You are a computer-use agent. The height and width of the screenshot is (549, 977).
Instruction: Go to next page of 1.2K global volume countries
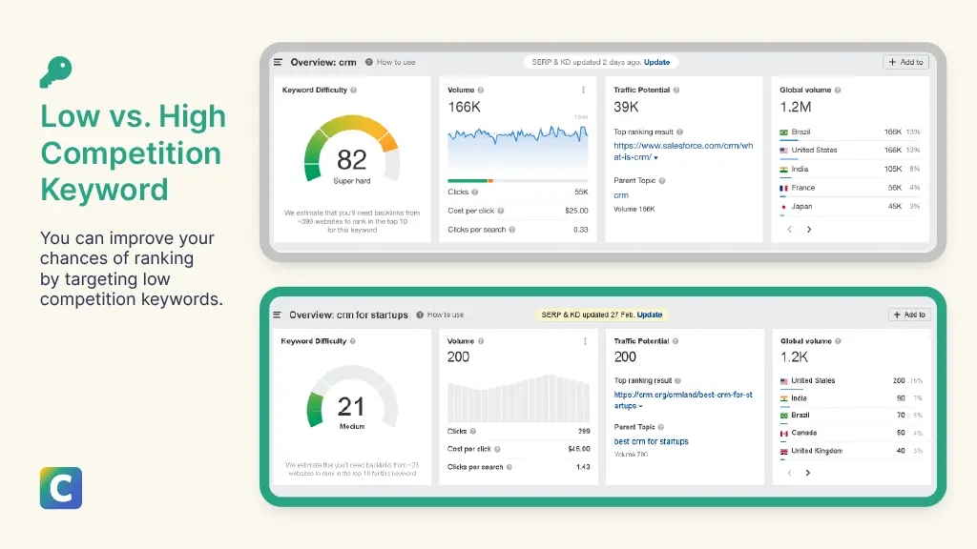807,473
